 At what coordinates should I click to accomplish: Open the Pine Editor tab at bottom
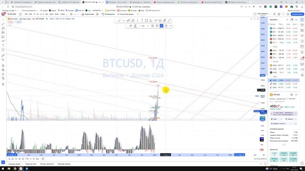(30, 164)
